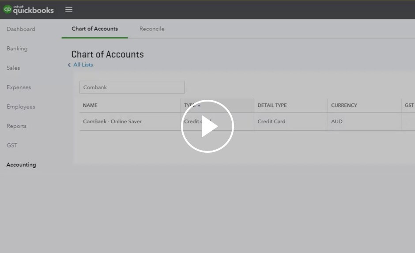Click the AUD currency cell
Screen dimensions: 415x253
click(337, 121)
